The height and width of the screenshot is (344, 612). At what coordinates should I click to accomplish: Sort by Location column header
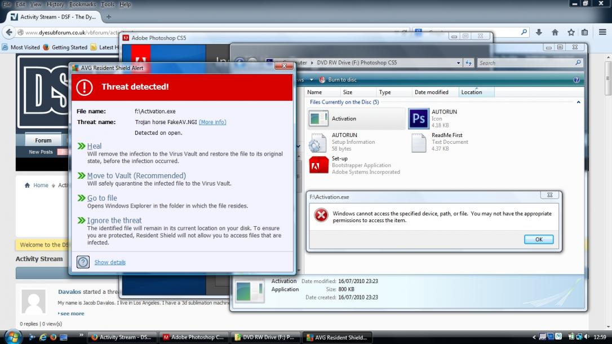pyautogui.click(x=476, y=92)
